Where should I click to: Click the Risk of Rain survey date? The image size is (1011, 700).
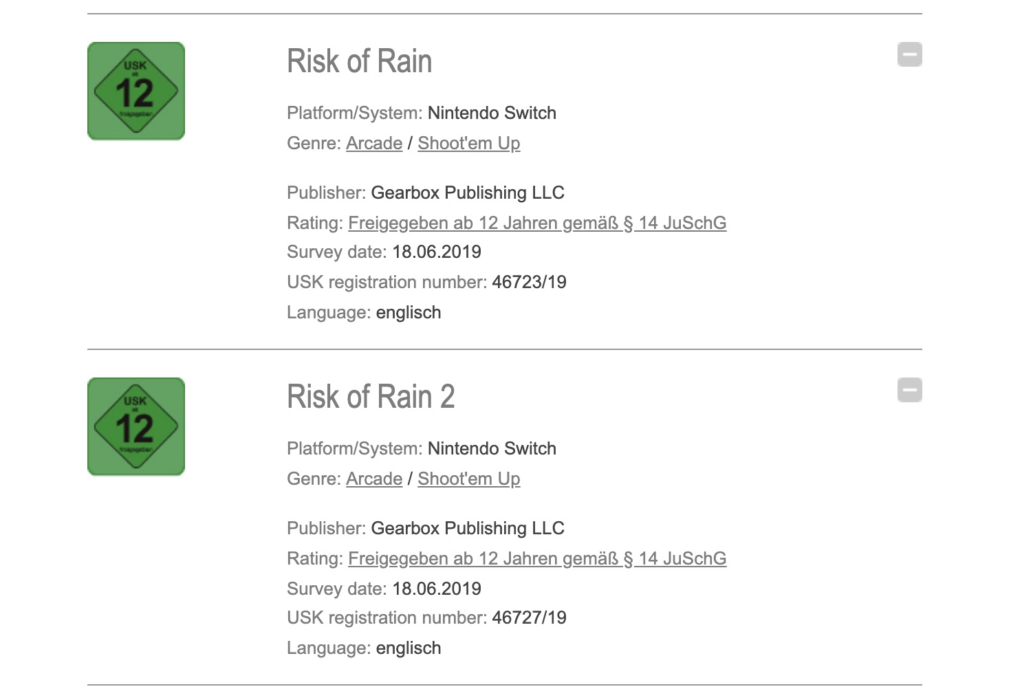pyautogui.click(x=436, y=252)
